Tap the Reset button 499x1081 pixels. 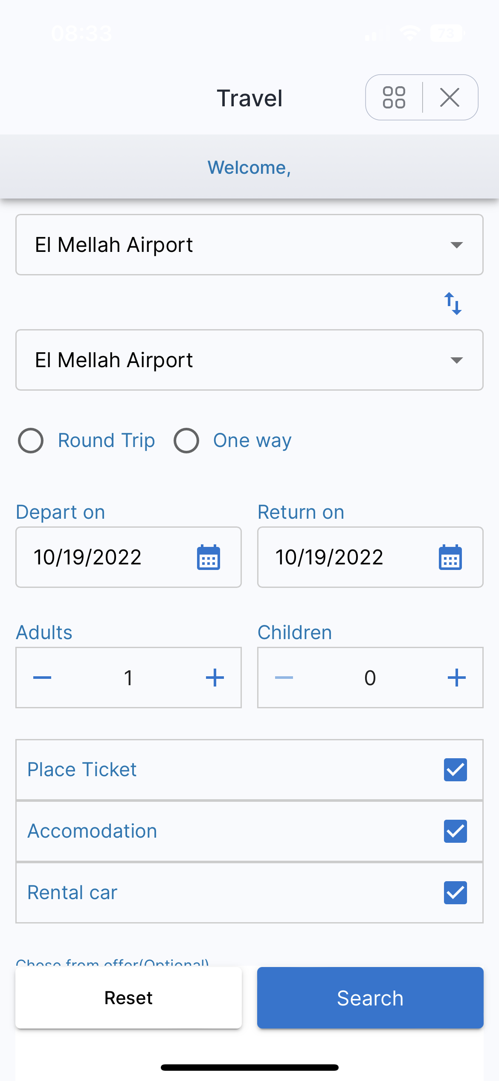click(128, 998)
